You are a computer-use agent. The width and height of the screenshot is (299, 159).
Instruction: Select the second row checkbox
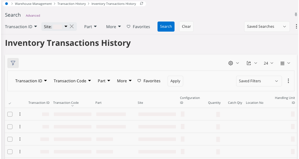click(x=10, y=127)
